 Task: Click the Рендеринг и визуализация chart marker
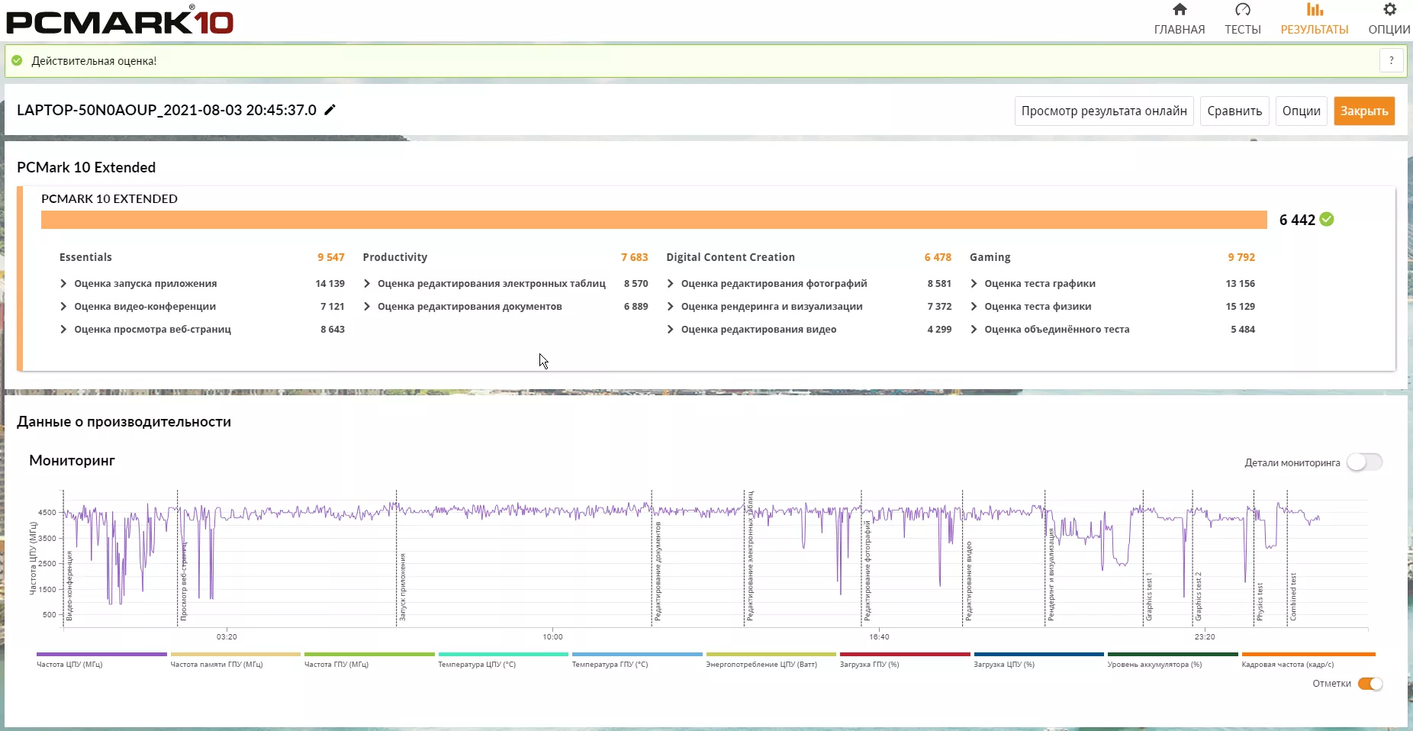[x=1051, y=575]
